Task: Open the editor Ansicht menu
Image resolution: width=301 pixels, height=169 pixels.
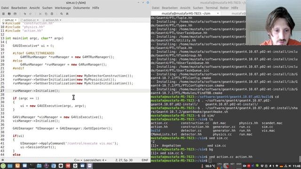Action: click(34, 8)
